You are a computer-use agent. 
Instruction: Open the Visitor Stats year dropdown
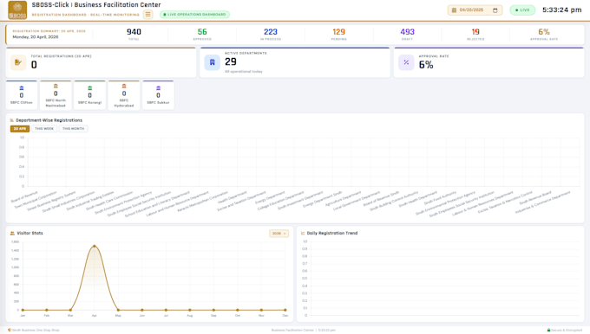tap(279, 234)
